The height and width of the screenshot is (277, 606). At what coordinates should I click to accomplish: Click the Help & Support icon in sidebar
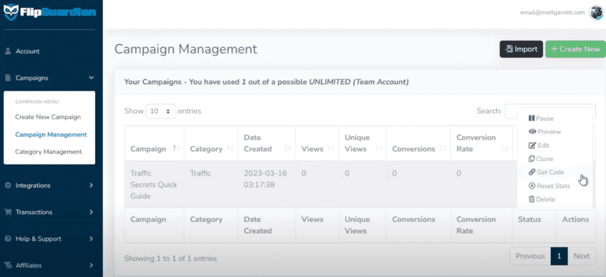(8, 239)
